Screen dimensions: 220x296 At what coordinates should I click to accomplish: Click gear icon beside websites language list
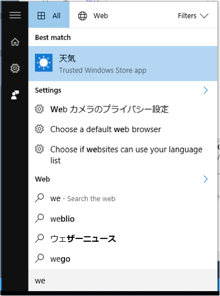(39, 149)
